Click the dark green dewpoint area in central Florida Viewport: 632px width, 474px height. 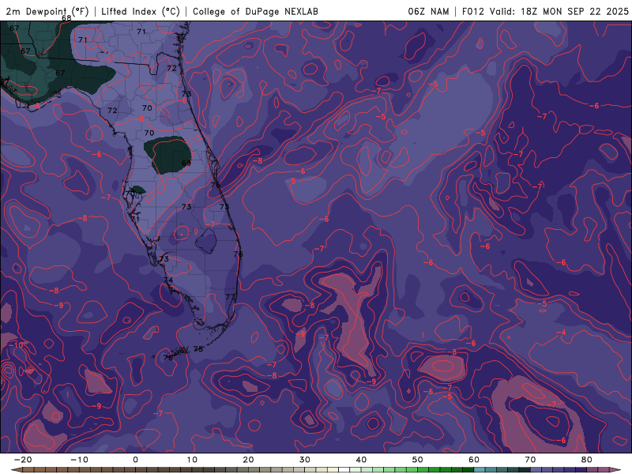167,154
